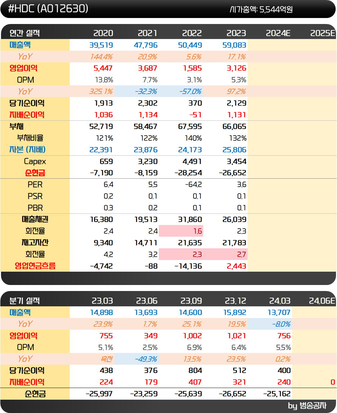Click the debt ratio value 140%
The image size is (337, 413).
[x=194, y=138]
